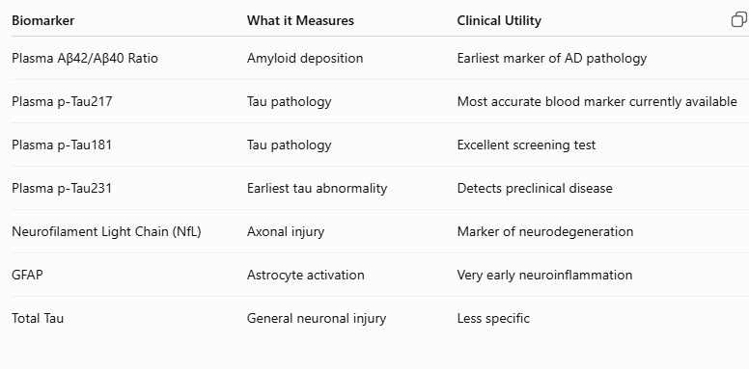Click the Plasma p-Tau217 cell

point(62,101)
